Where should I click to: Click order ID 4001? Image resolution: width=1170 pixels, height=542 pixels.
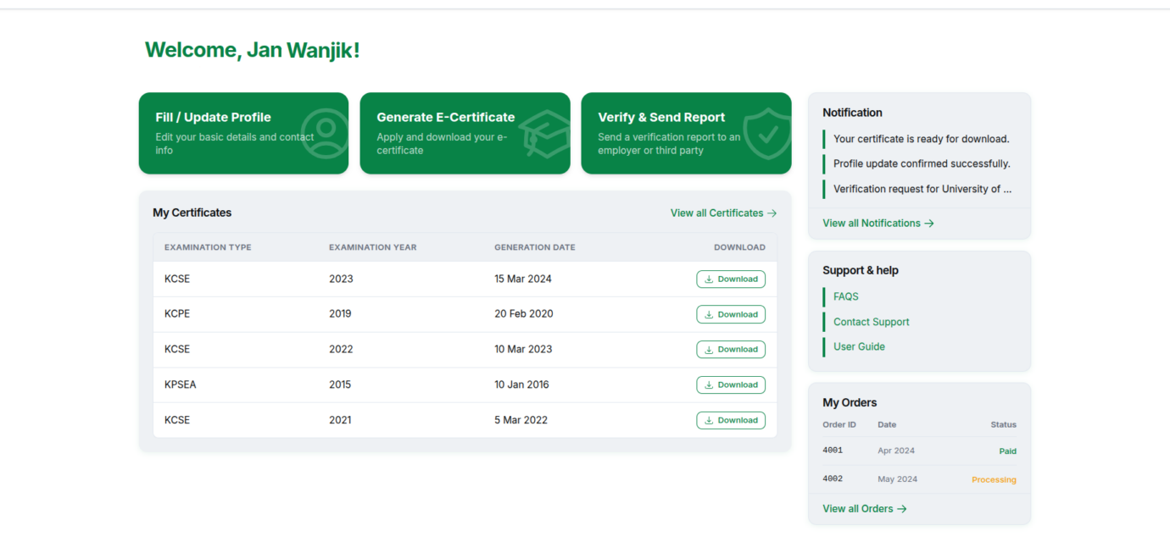point(833,451)
